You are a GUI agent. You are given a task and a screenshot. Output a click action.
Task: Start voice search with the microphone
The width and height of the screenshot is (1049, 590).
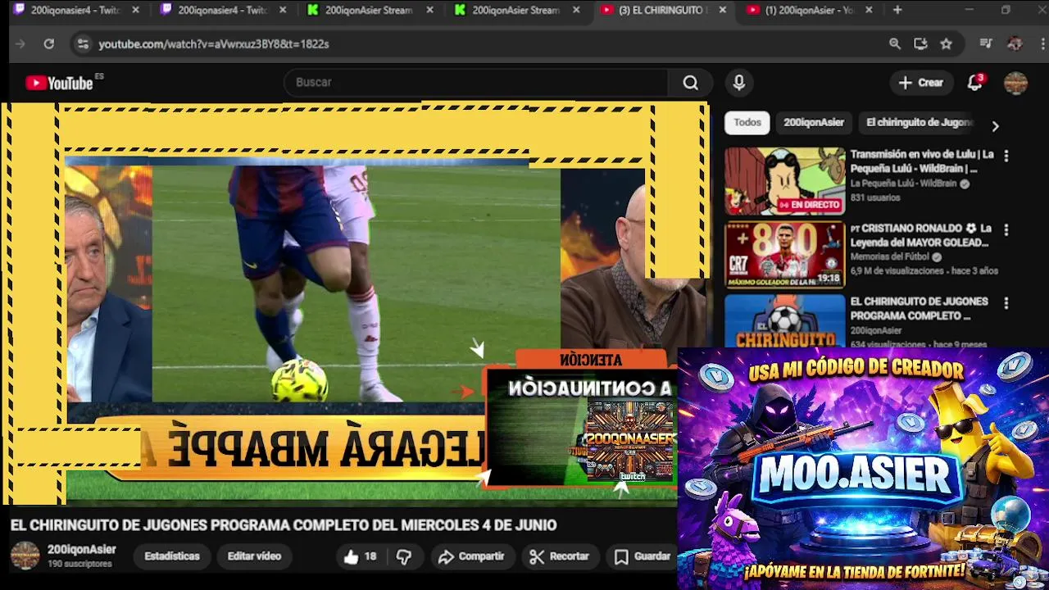pos(738,83)
